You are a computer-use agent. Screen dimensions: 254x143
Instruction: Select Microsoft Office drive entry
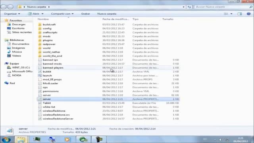pyautogui.click(x=22, y=71)
